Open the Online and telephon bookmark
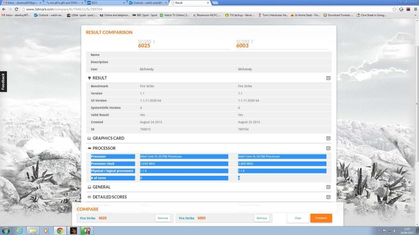419x235 pixels. (115, 15)
